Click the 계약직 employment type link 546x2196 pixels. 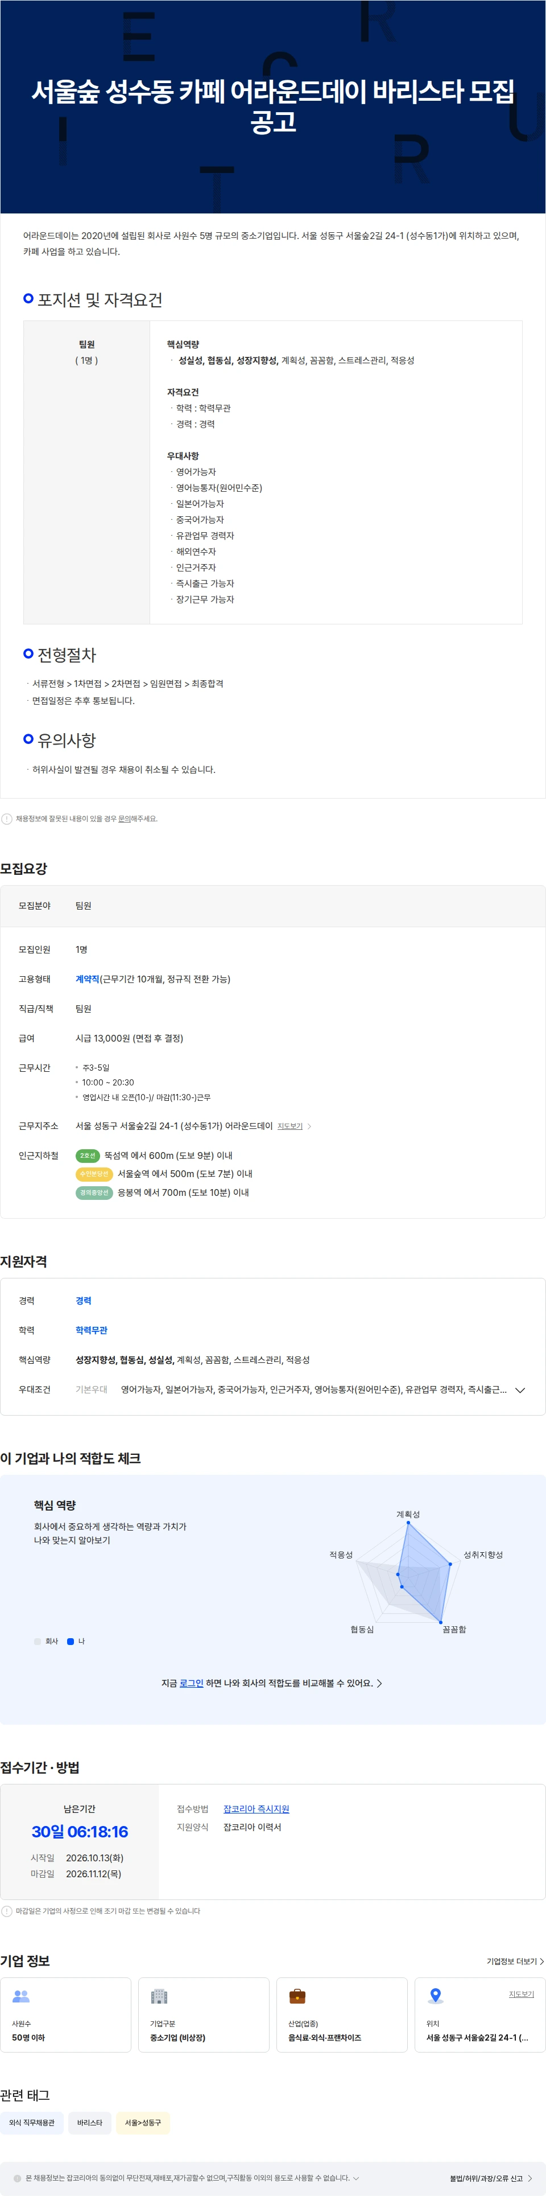click(x=87, y=978)
